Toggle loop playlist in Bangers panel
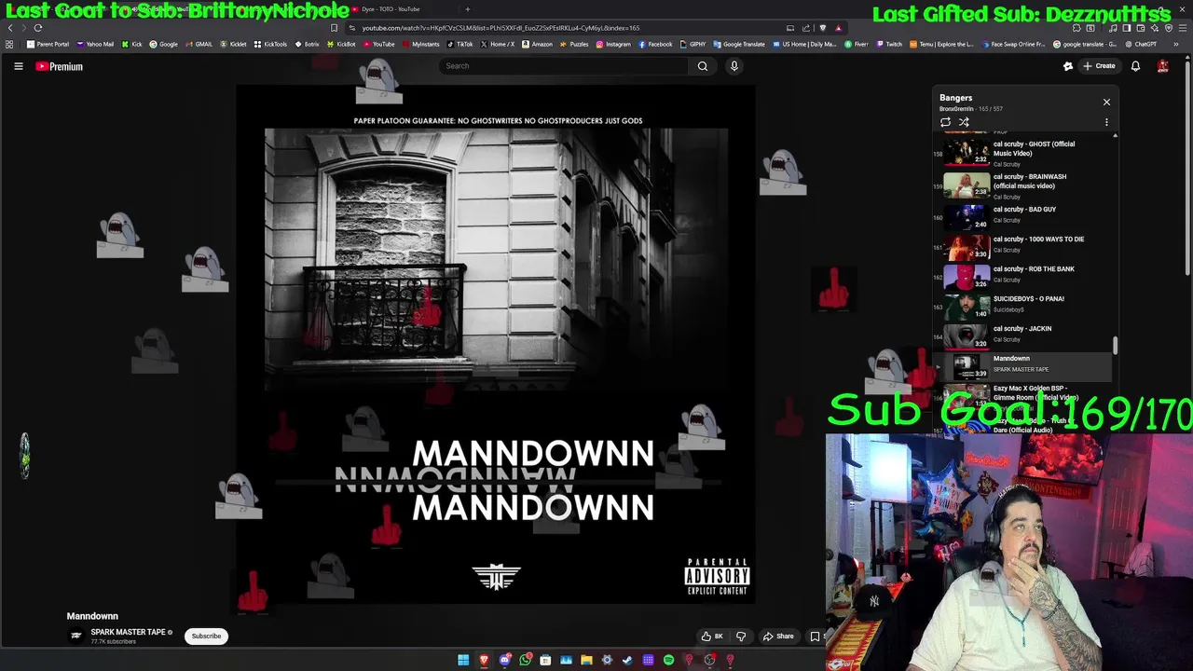This screenshot has height=671, width=1193. tap(945, 122)
